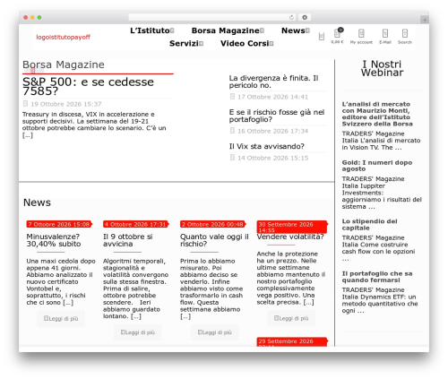Click Leggi di più under Il 9 ottobre article
Image resolution: width=448 pixels, height=379 pixels.
point(138,332)
